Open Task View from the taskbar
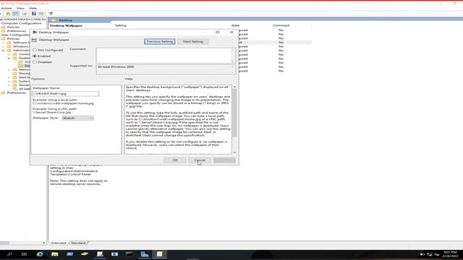The height and width of the screenshot is (260, 463). [x=24, y=254]
